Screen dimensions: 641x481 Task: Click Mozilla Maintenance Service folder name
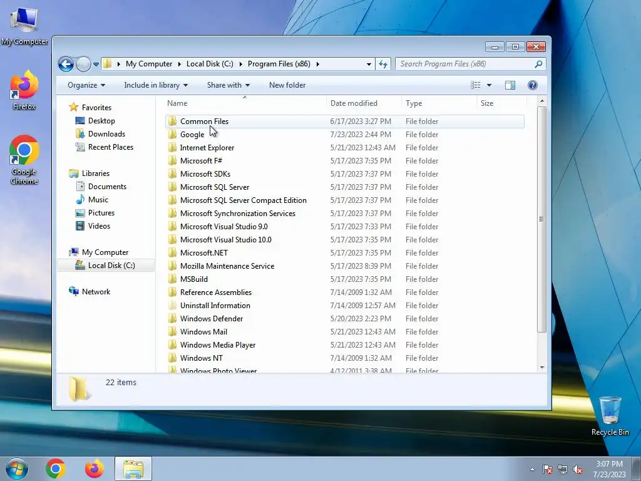pyautogui.click(x=227, y=266)
